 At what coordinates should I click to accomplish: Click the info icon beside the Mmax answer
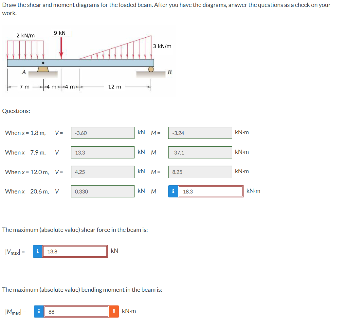[38, 311]
